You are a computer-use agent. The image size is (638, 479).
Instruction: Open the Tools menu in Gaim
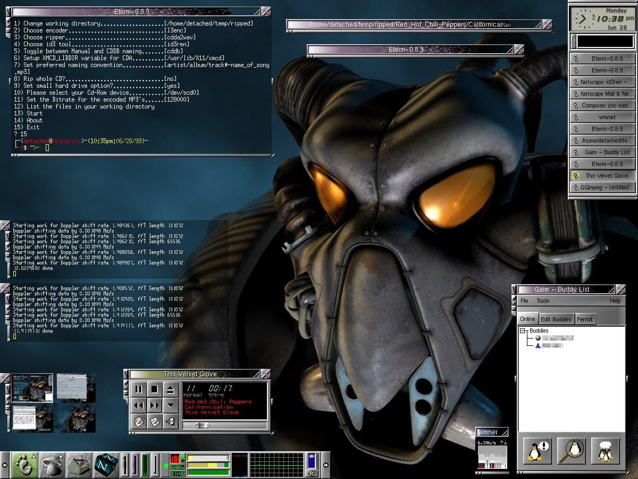[x=543, y=301]
